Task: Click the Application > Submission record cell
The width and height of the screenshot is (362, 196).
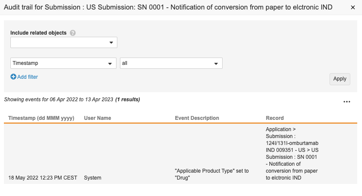Action: point(292,154)
